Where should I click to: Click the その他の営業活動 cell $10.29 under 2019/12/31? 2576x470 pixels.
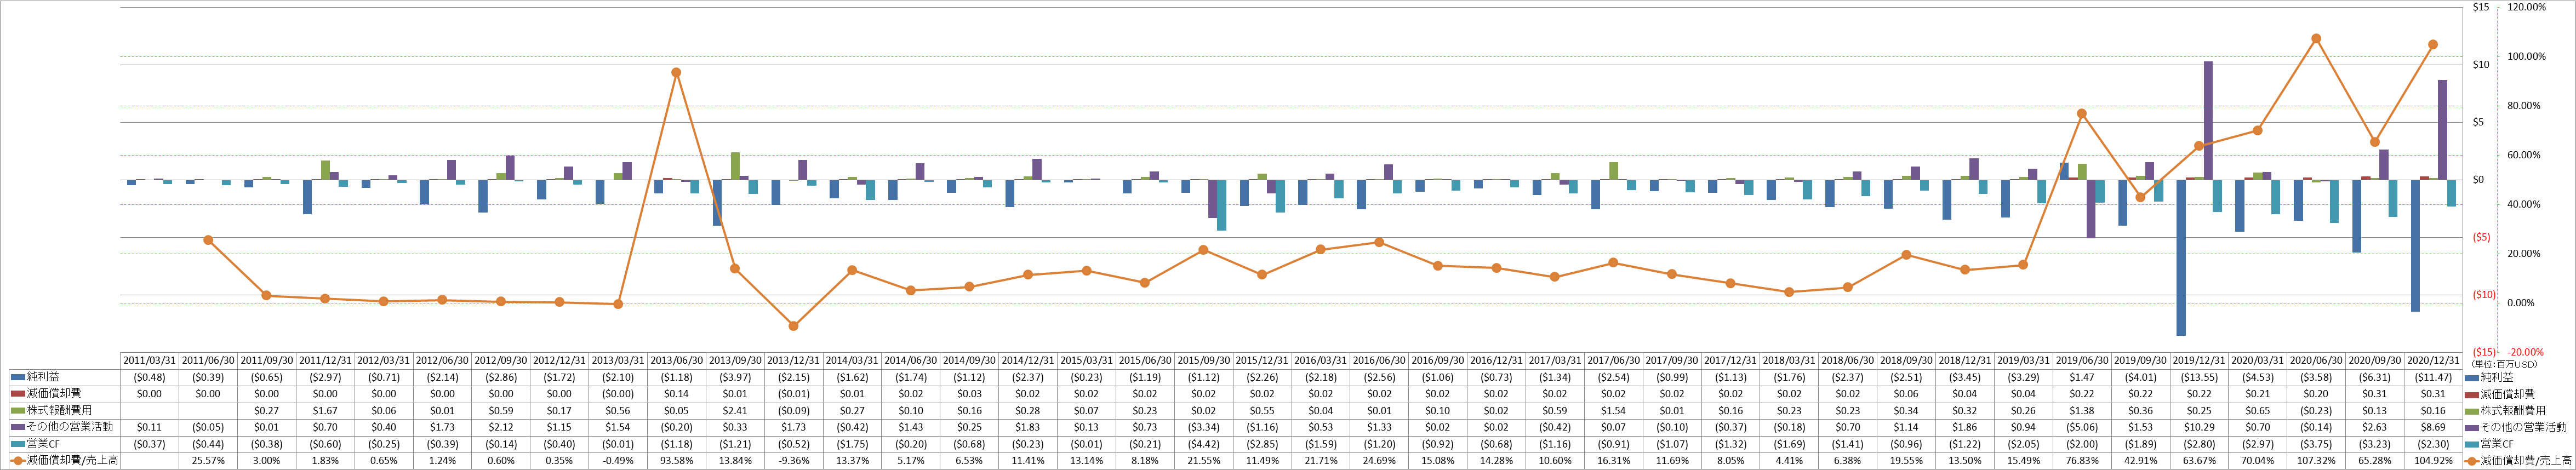pos(2200,427)
